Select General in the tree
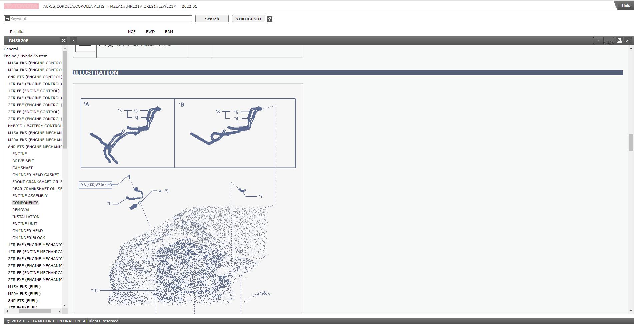Viewport: 634px width, 327px height. (11, 49)
